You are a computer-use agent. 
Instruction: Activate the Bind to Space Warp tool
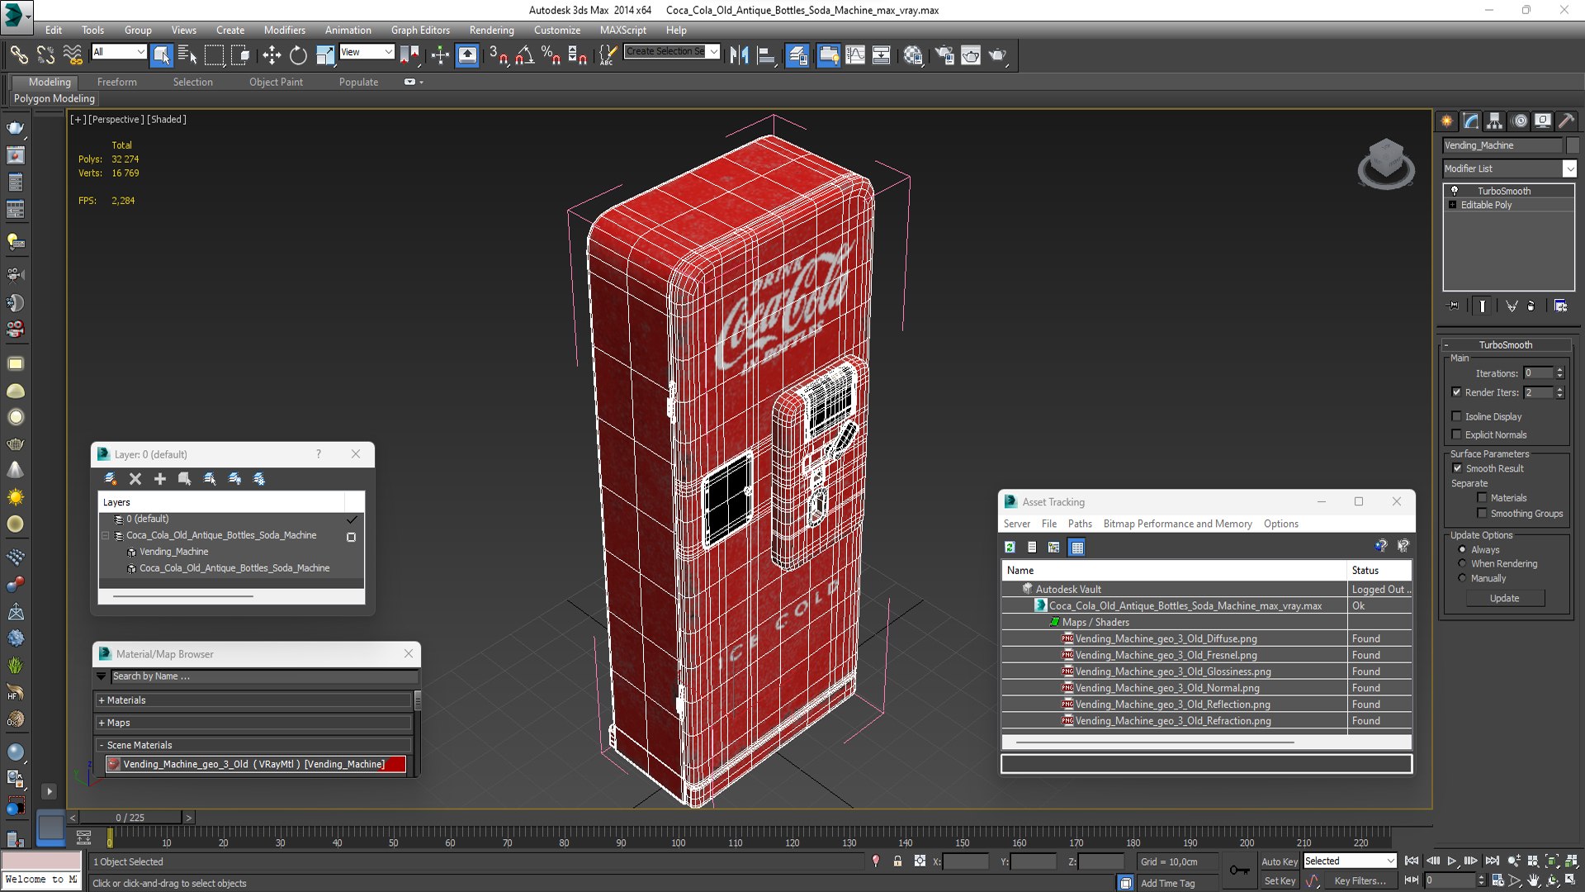[x=73, y=55]
